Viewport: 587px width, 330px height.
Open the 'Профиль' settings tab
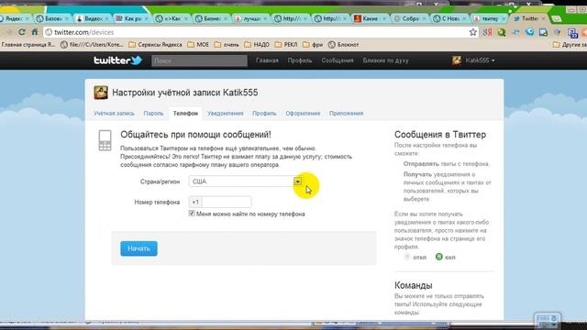click(x=264, y=113)
